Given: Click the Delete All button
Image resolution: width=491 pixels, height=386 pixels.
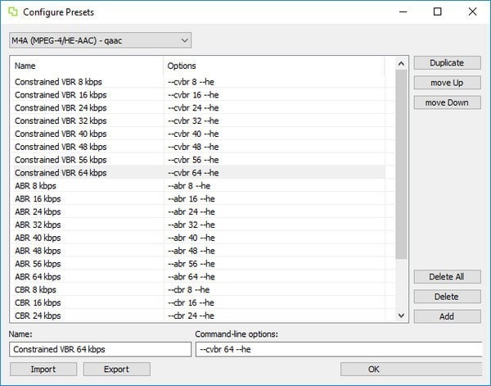Looking at the screenshot, I should point(447,277).
